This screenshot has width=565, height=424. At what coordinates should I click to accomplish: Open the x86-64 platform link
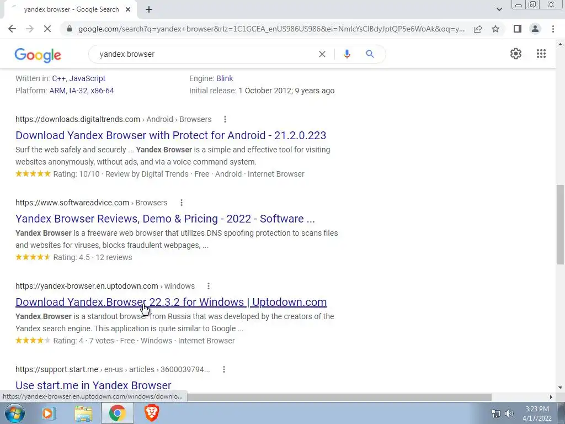point(102,91)
